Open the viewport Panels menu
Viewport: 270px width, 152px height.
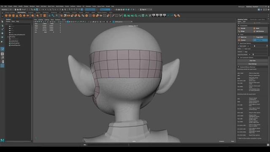[64, 20]
